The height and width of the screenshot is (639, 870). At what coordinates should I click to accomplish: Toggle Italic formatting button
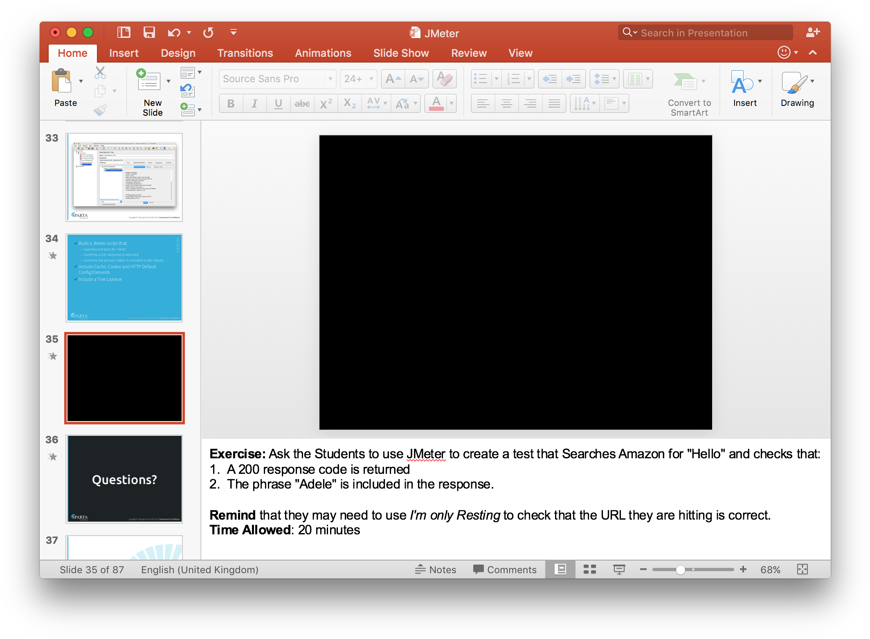[x=254, y=103]
